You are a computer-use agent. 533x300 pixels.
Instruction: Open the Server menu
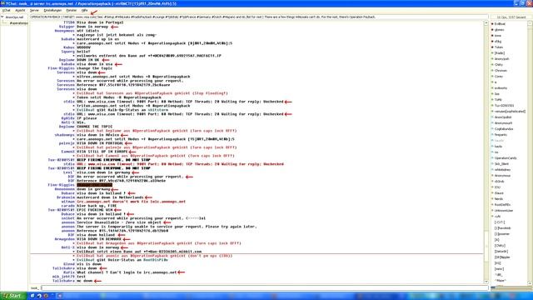click(34, 11)
